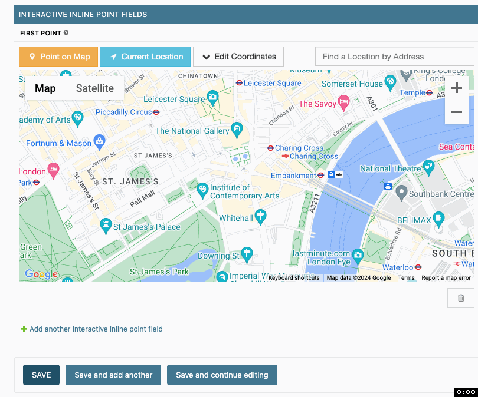Image resolution: width=478 pixels, height=397 pixels.
Task: Switch to Map view tab
Action: (x=45, y=88)
